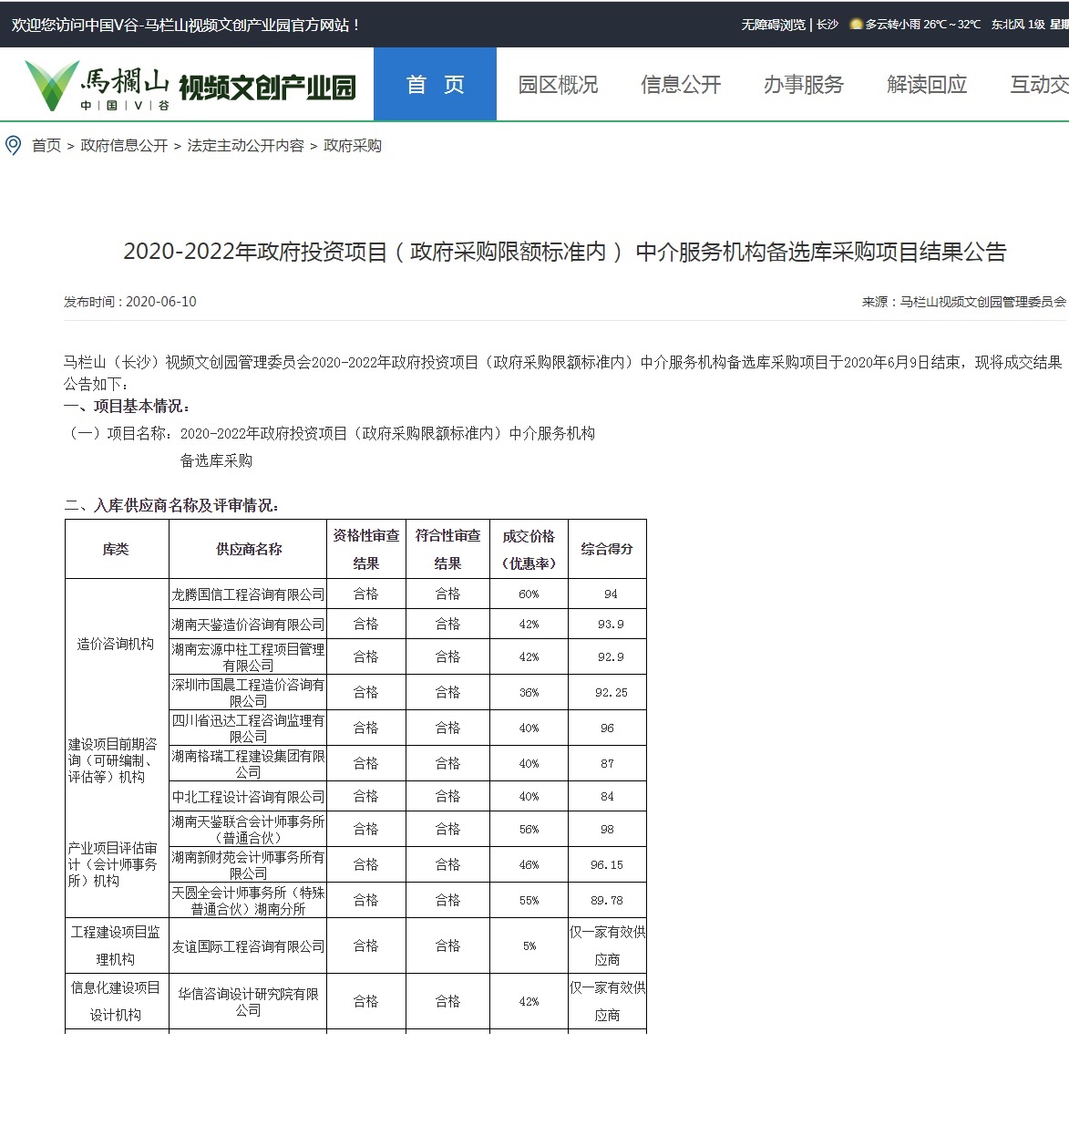Click the weather icon in top bar
The width and height of the screenshot is (1069, 1126).
[x=855, y=25]
